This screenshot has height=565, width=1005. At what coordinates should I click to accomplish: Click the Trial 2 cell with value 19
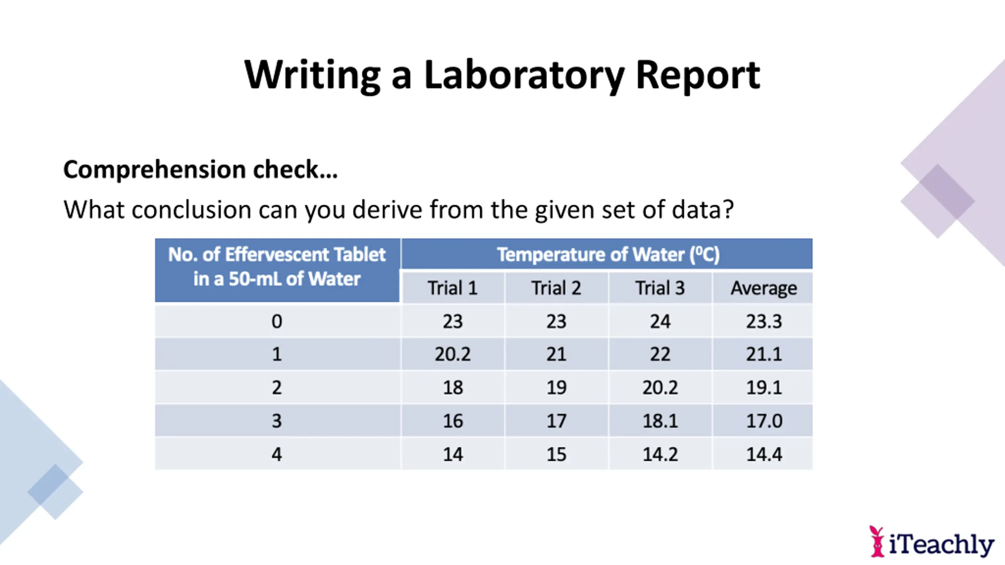point(556,388)
